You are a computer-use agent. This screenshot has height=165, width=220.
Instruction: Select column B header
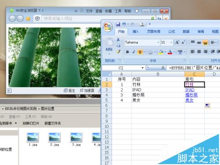coord(158,74)
